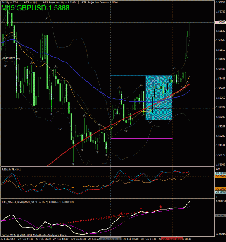226x242 pixels.
Task: Click the RSI level label 20.0000
Action: 221,192
